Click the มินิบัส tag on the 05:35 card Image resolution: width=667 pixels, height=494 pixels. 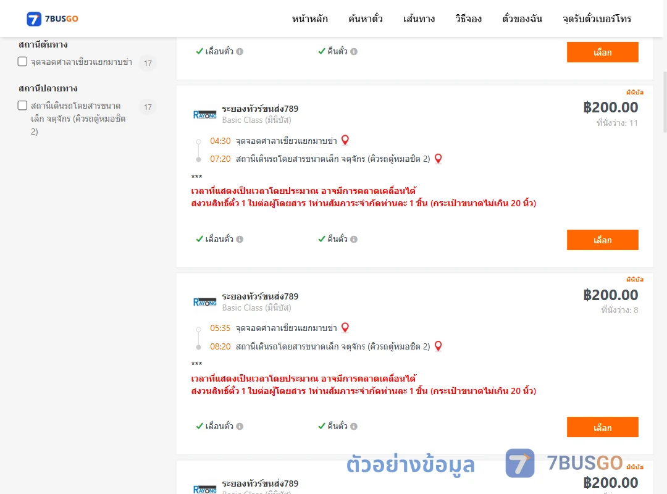click(635, 280)
